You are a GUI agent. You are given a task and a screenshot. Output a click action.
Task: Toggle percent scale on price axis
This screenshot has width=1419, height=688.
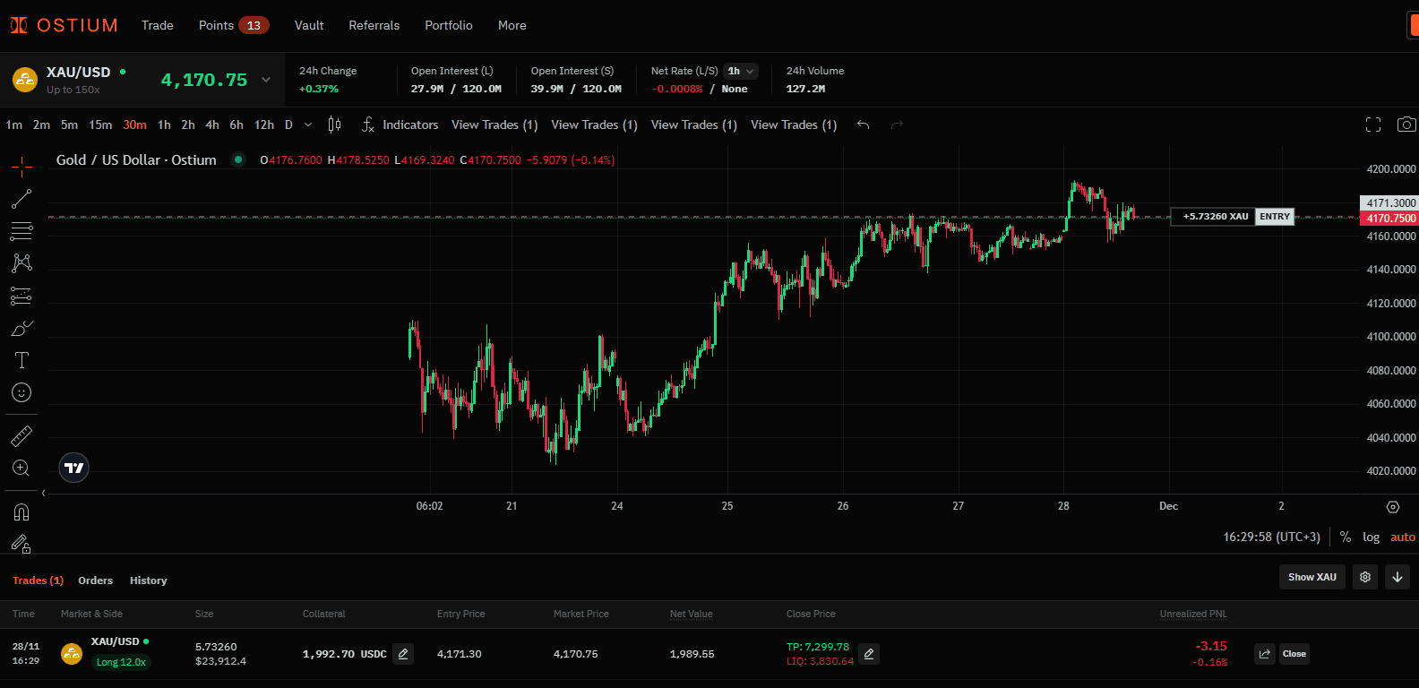(1345, 537)
